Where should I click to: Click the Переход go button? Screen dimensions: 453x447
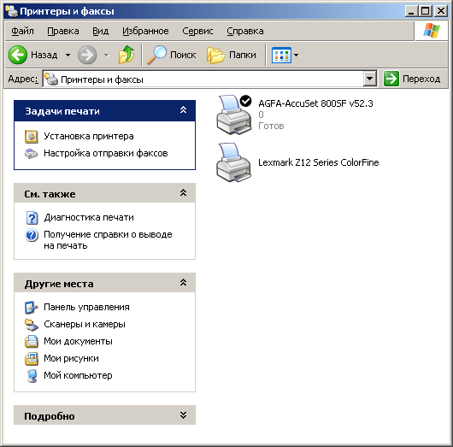tap(412, 79)
